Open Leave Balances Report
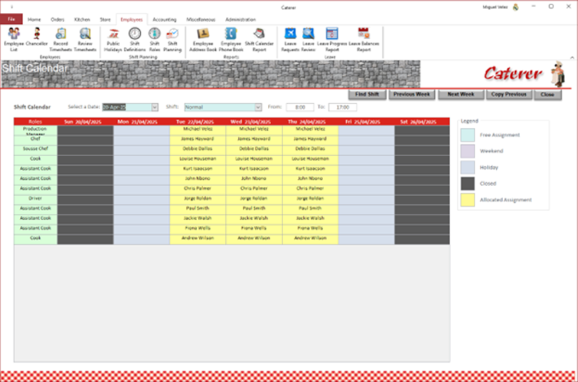This screenshot has height=382, width=578. point(364,39)
